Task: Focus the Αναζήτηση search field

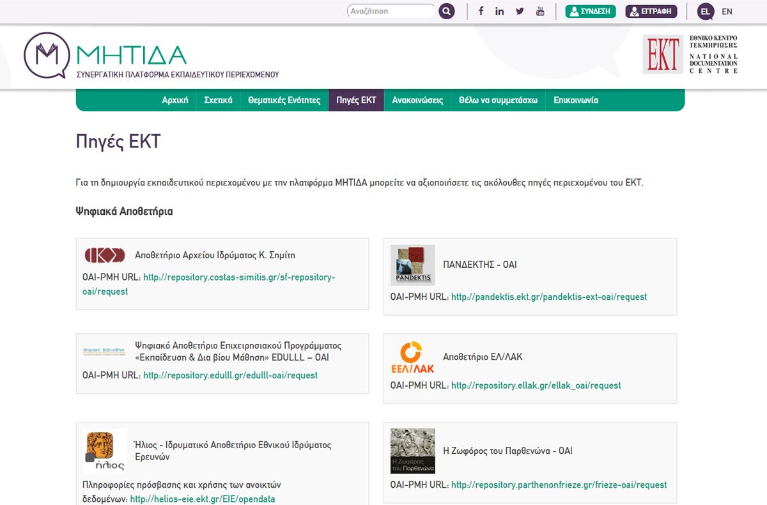Action: click(x=390, y=12)
